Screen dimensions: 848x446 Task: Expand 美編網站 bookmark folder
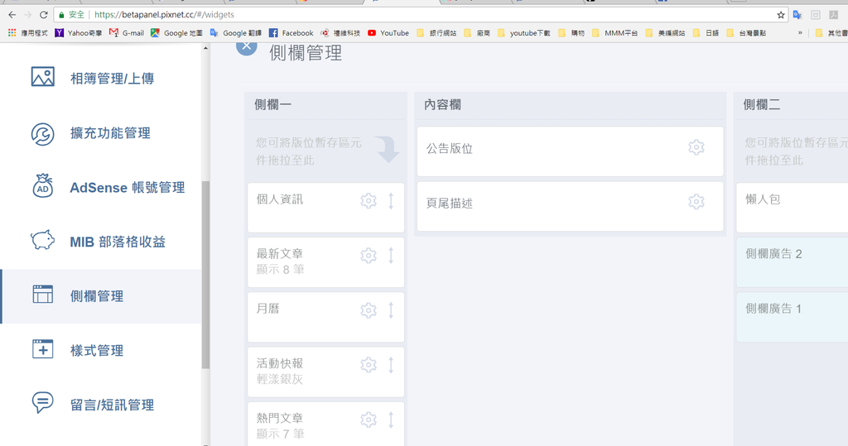665,33
